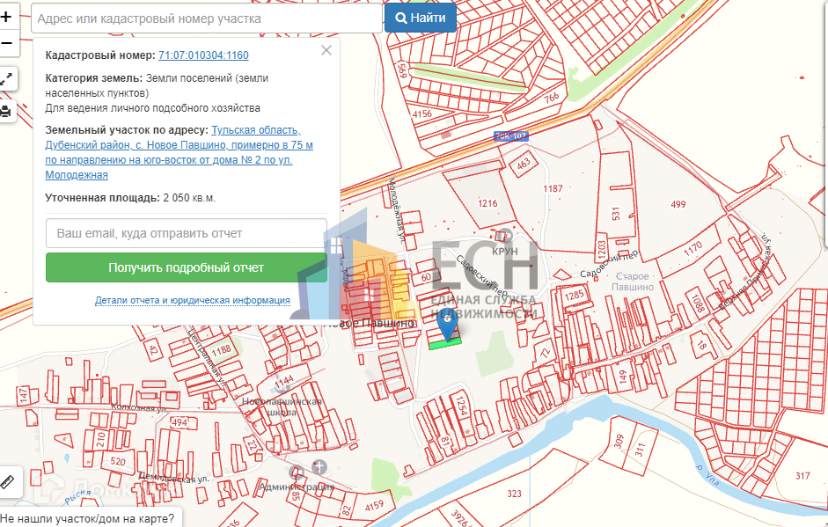
Task: Click the Найти search button
Action: point(421,18)
